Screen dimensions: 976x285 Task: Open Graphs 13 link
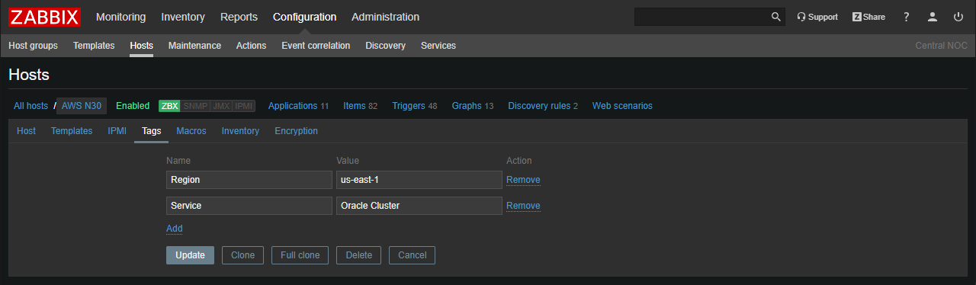click(x=473, y=106)
